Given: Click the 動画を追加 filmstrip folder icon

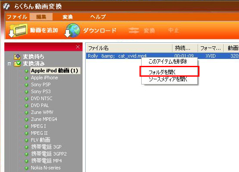Looking at the screenshot, I should click(18, 30).
